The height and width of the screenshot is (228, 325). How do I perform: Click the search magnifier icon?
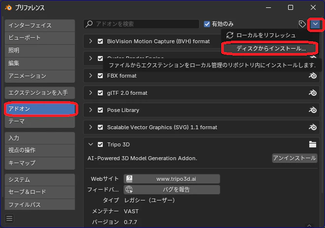point(89,24)
